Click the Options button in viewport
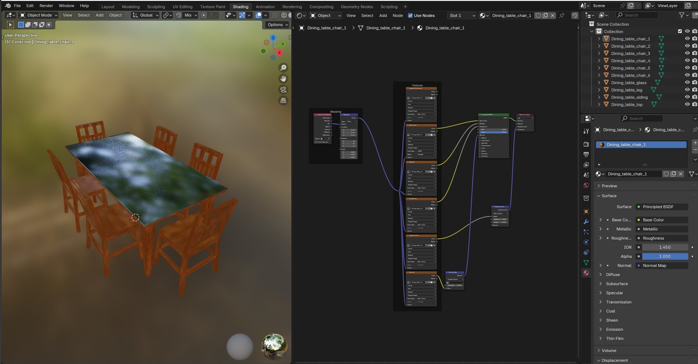 pos(278,25)
